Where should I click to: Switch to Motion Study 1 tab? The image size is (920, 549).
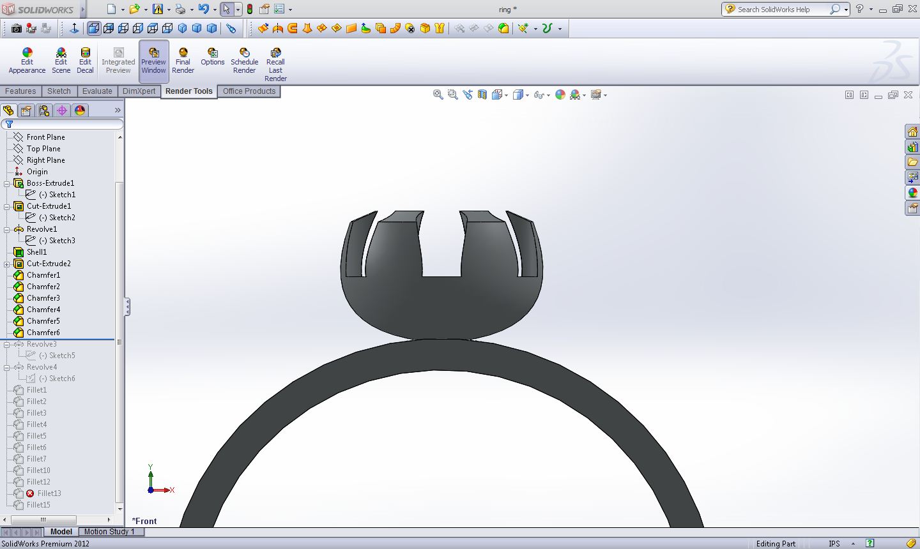(109, 532)
